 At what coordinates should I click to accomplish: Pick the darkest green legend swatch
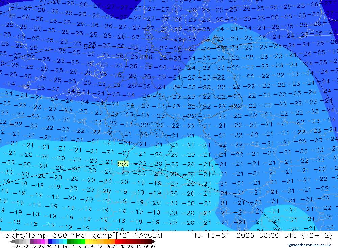coord(69,241)
